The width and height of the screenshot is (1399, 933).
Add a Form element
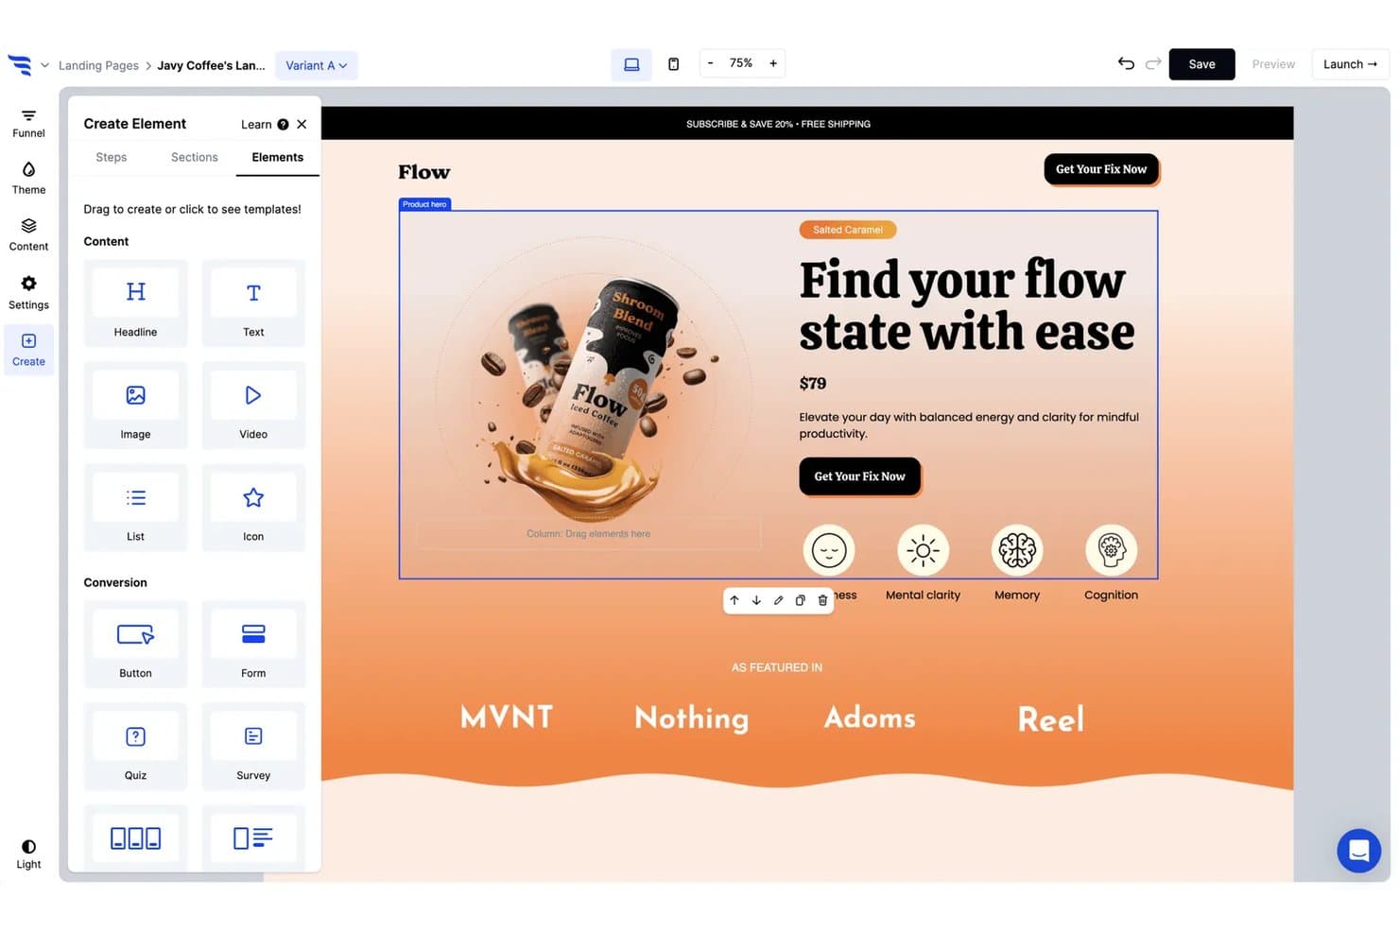(253, 644)
